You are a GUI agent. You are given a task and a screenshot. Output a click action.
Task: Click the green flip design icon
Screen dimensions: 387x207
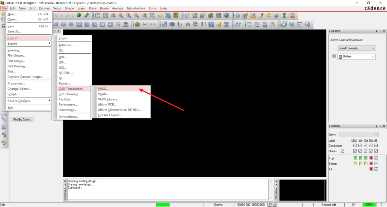pos(176,15)
